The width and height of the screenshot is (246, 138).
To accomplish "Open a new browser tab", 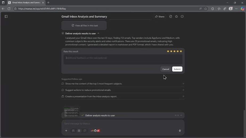I will (x=48, y=3).
